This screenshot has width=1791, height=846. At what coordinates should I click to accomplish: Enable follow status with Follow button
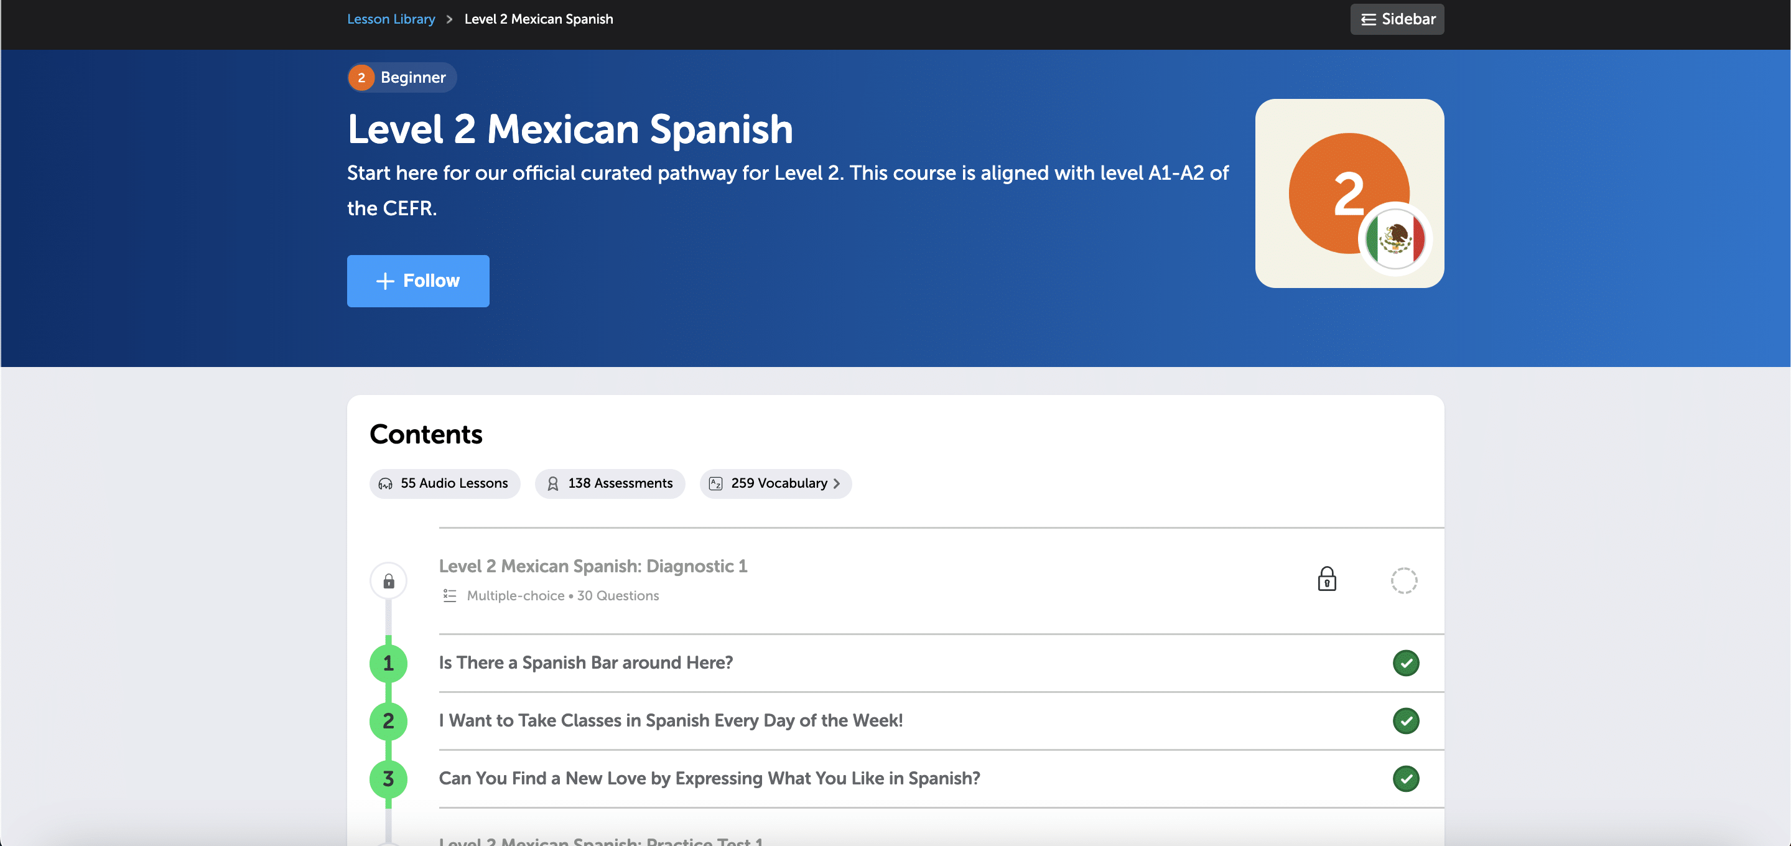418,280
